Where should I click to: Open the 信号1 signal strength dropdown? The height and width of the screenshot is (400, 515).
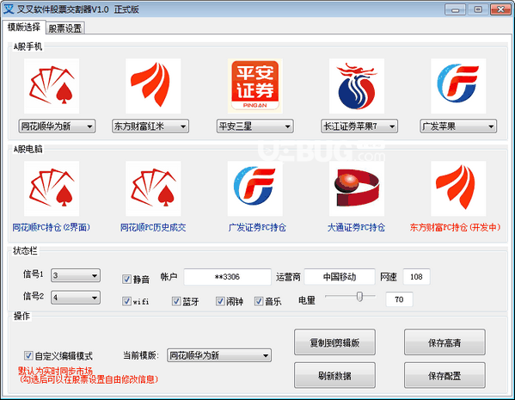pos(76,275)
